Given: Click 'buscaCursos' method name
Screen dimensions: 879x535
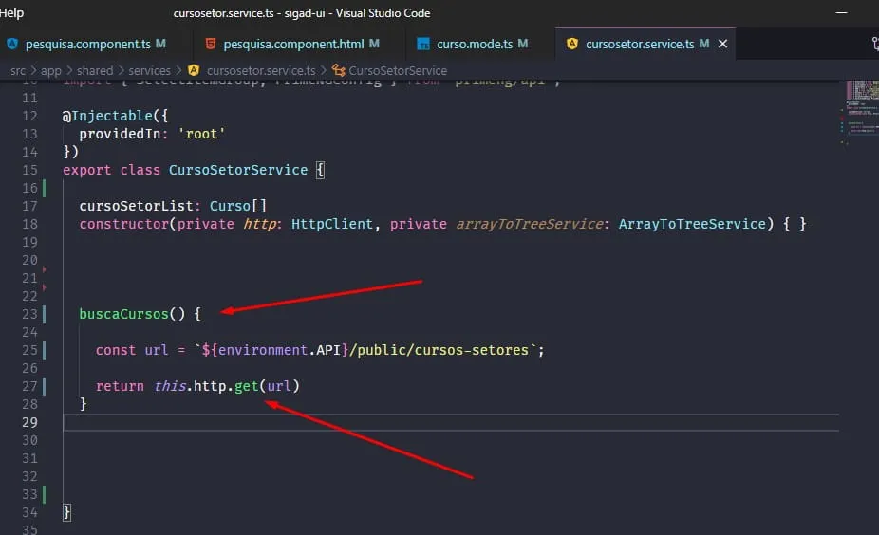Looking at the screenshot, I should [x=124, y=314].
